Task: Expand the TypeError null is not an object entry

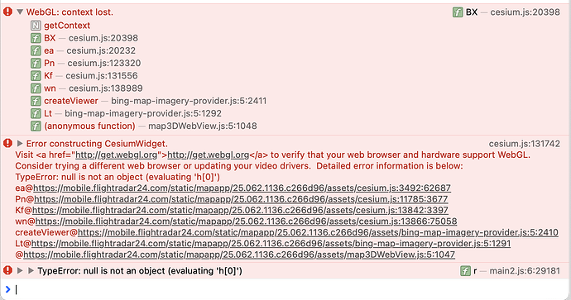Action: point(20,270)
